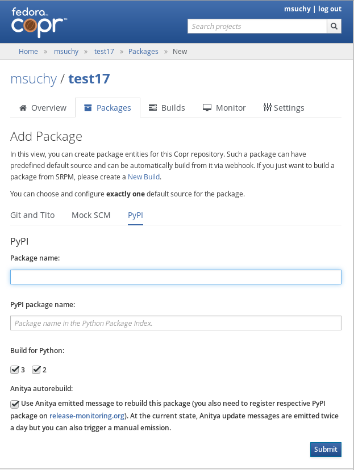
Task: Select the Builds list icon
Action: coord(152,107)
